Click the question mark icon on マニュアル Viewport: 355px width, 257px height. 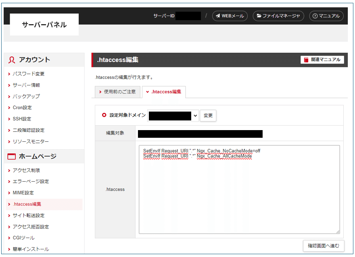pyautogui.click(x=315, y=16)
